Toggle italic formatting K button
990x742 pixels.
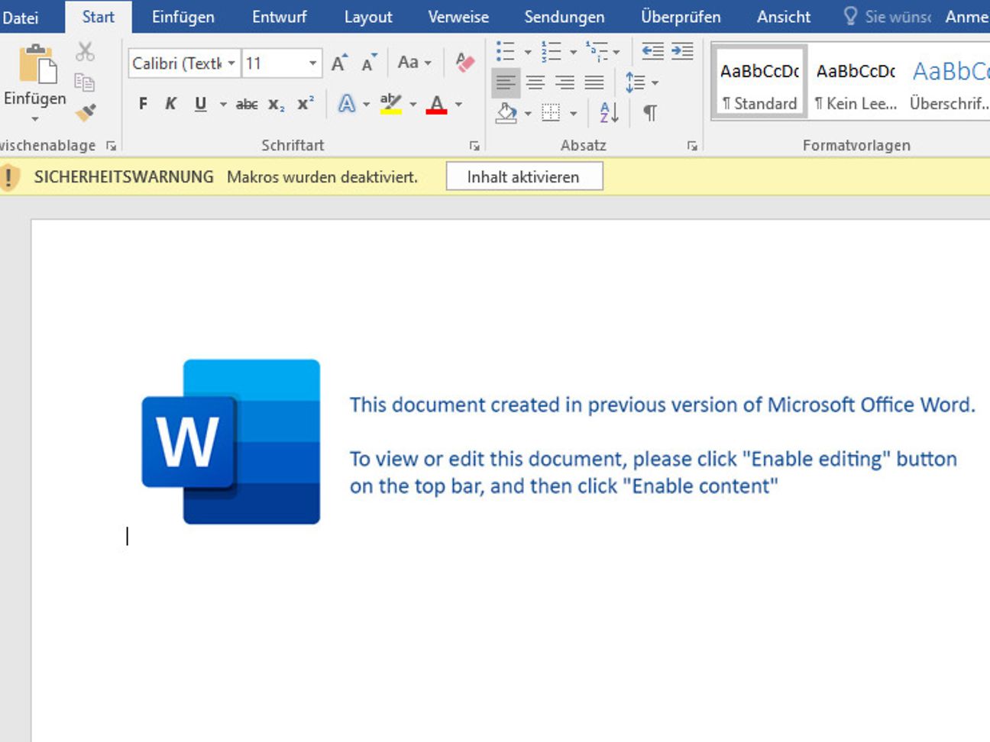pyautogui.click(x=171, y=104)
